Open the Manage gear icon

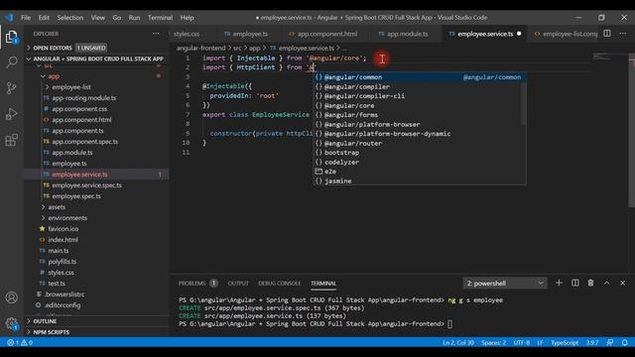(x=11, y=323)
